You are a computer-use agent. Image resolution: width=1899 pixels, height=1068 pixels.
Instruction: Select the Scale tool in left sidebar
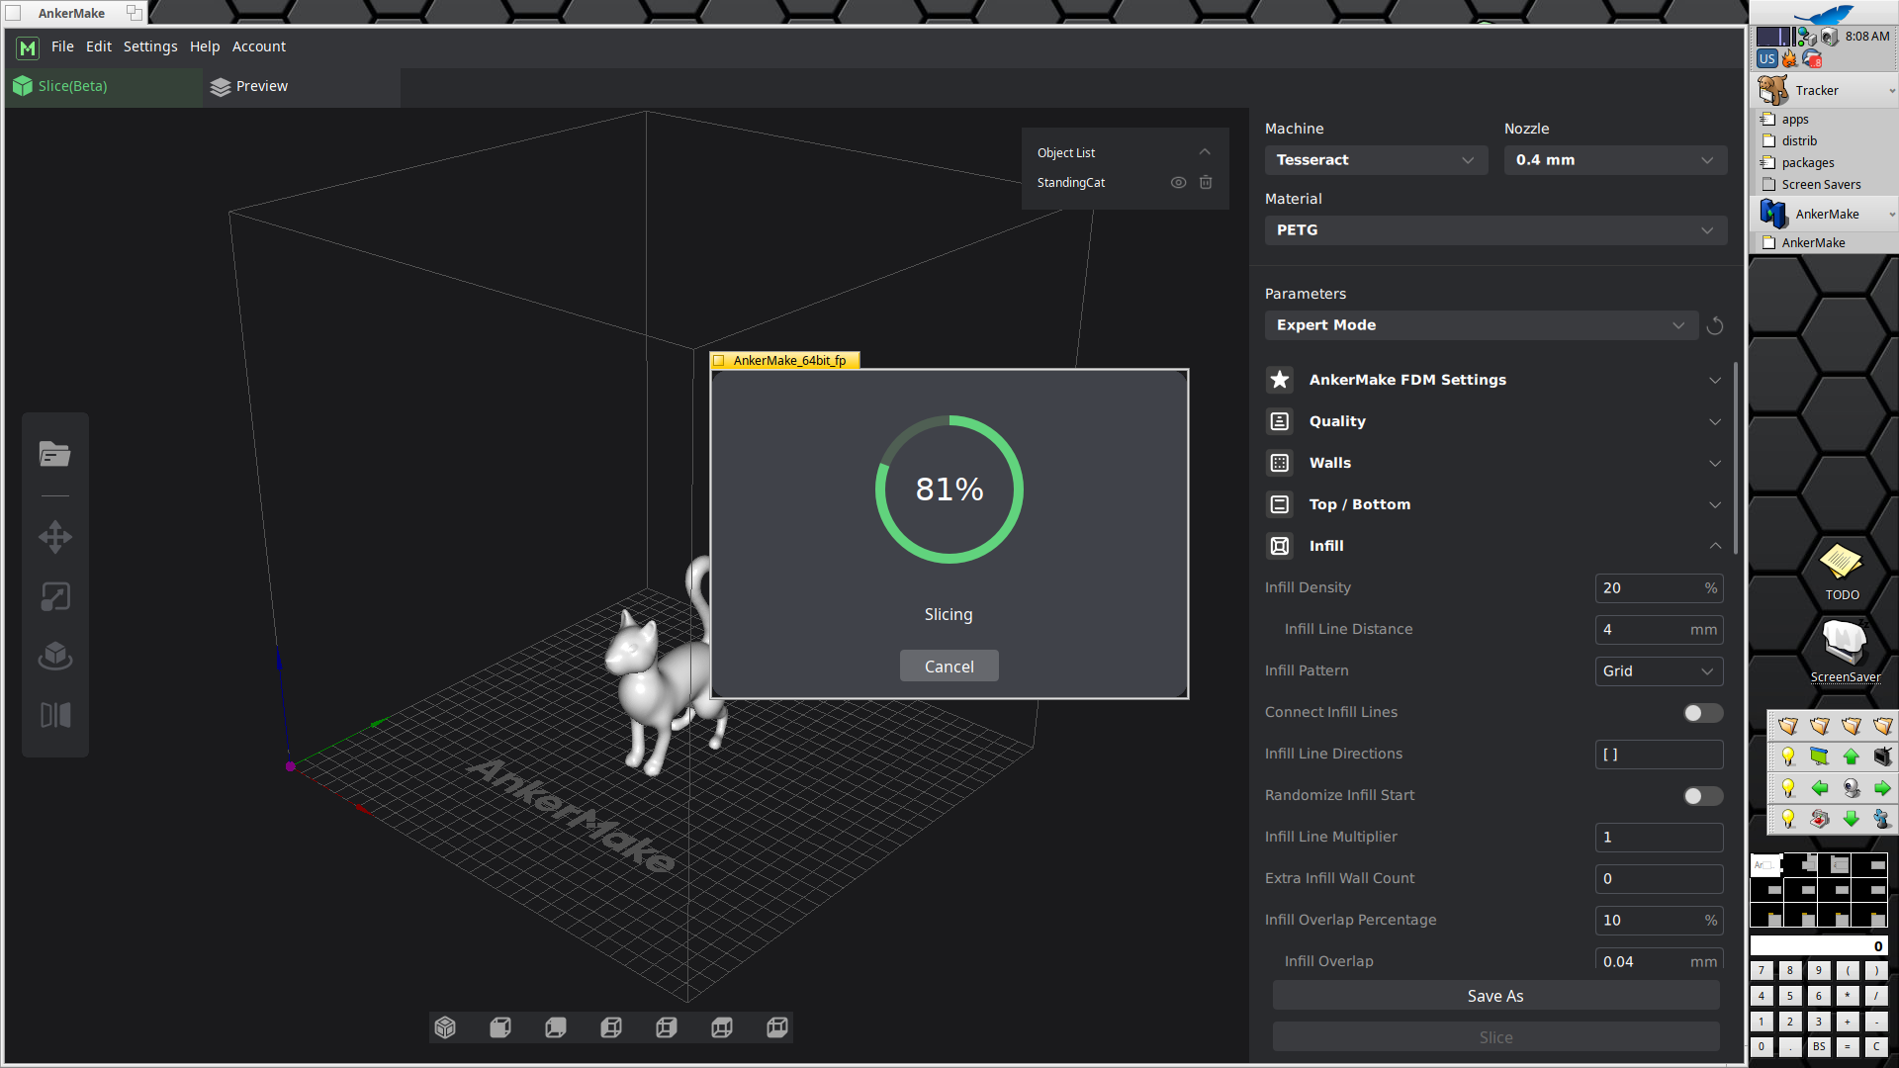[x=54, y=596]
